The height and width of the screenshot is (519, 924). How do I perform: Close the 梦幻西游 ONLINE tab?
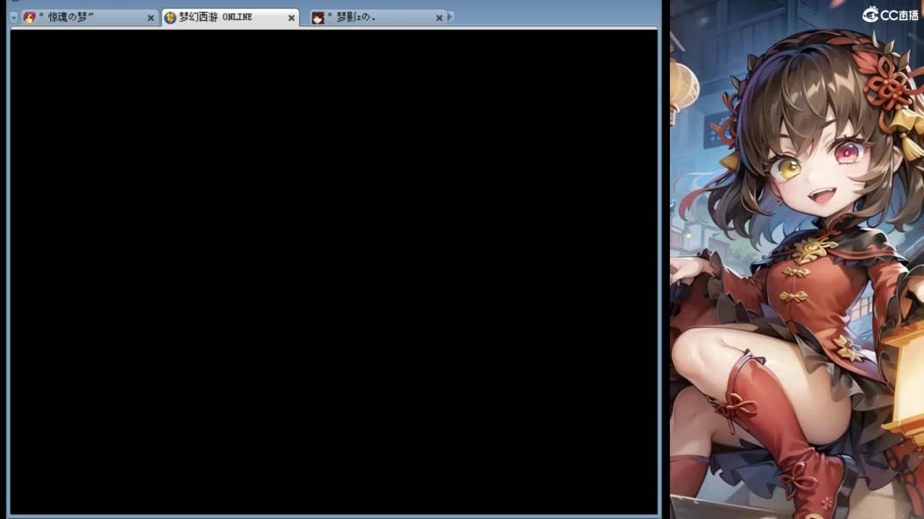[292, 18]
